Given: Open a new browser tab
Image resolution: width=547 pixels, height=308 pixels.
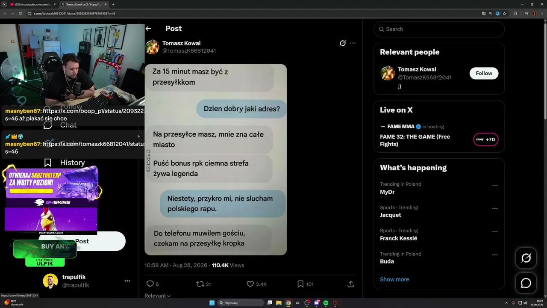Looking at the screenshot, I should (x=113, y=4).
